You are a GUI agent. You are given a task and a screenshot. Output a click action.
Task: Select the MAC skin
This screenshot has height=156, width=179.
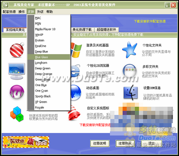click(x=49, y=18)
